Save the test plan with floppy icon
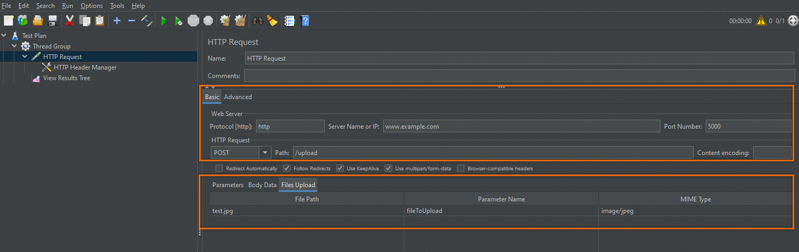Viewport: 799px width, 252px height. point(53,21)
